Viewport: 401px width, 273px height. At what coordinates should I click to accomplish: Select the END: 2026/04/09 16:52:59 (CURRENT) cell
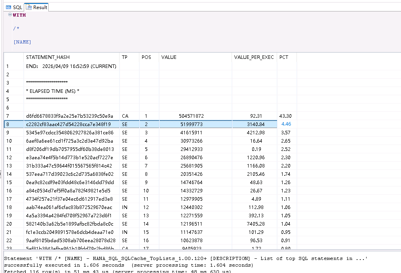pos(72,66)
